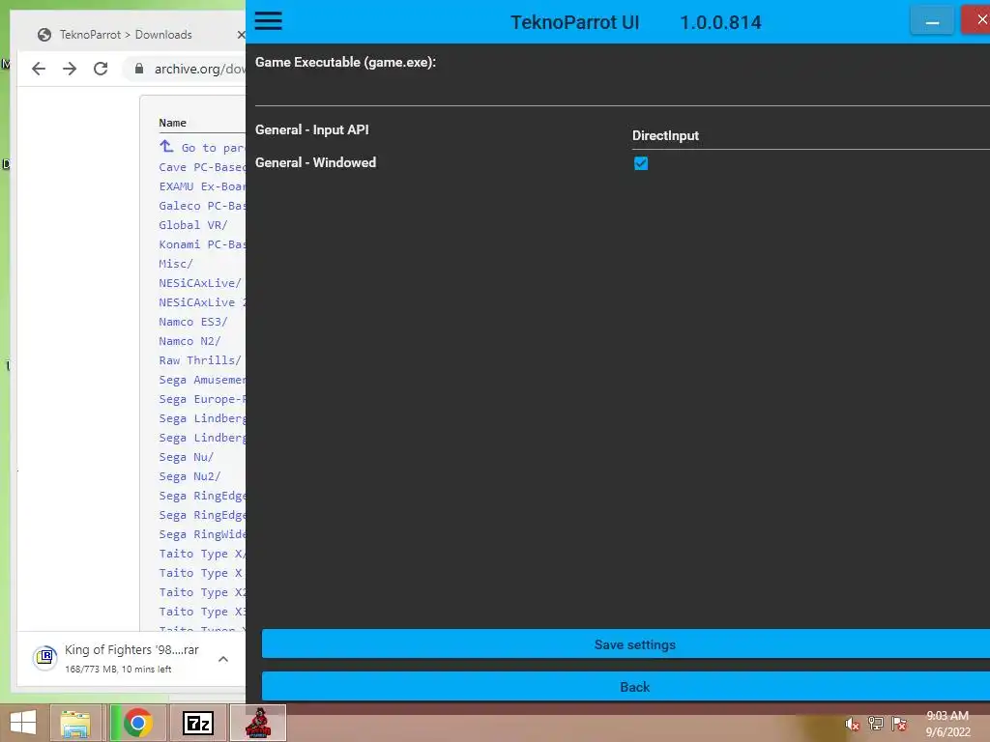Click the Back button in TeknoParrot
This screenshot has width=990, height=742.
click(626, 687)
